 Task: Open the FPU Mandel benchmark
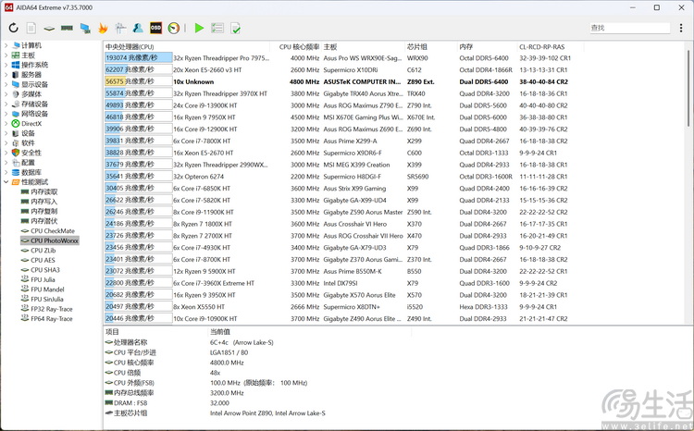coord(47,289)
